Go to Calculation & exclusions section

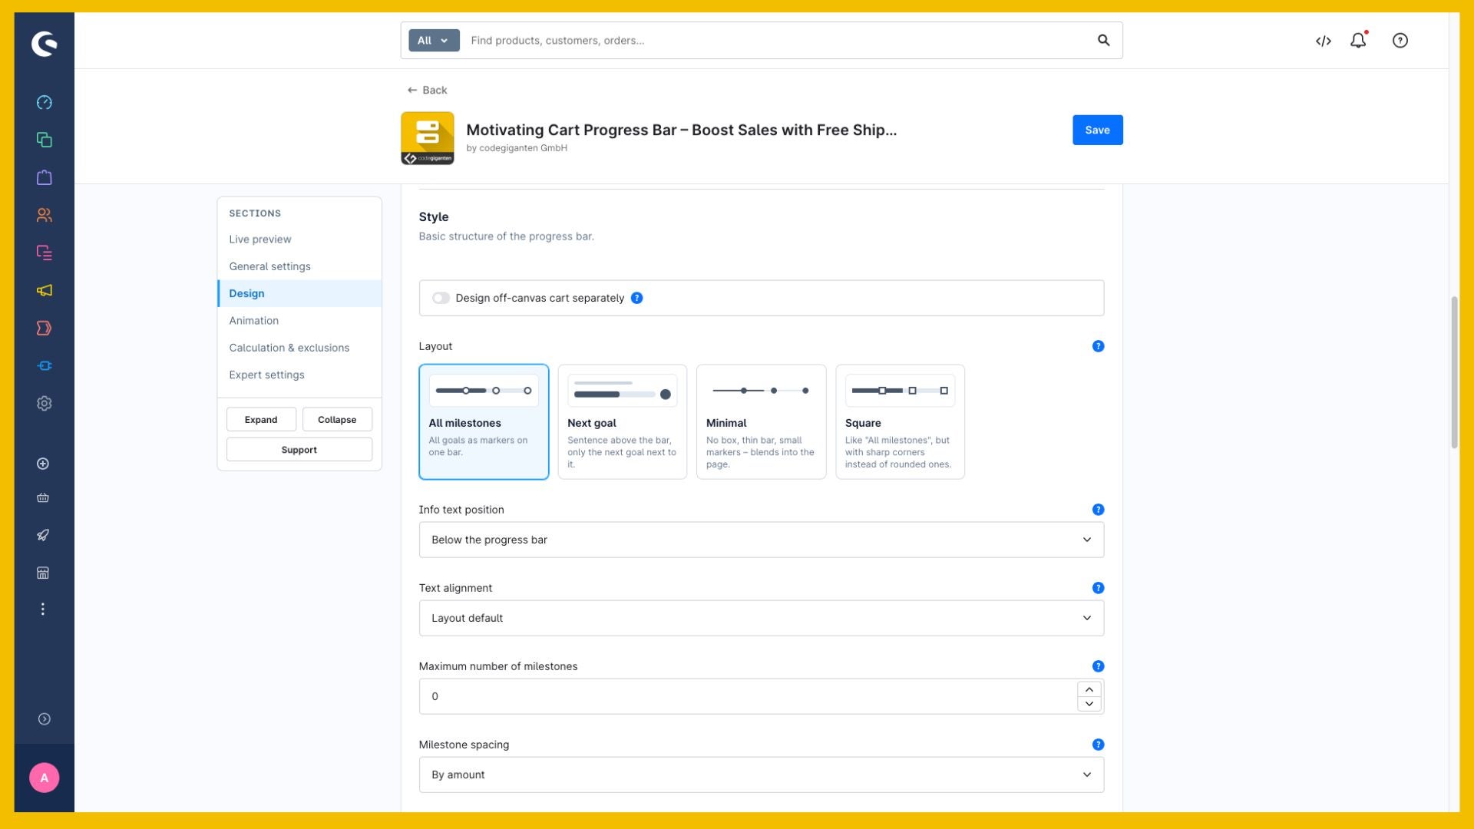click(x=299, y=348)
